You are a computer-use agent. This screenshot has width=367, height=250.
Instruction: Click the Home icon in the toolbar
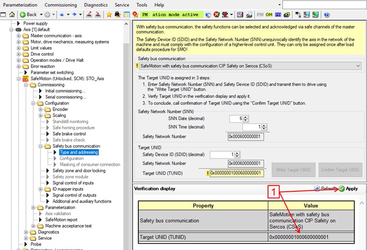click(12, 14)
